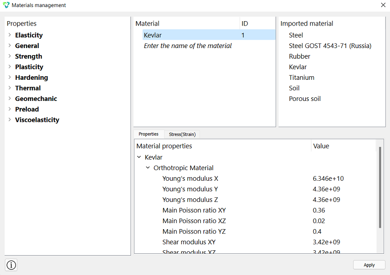This screenshot has width=390, height=275.
Task: Expand the Strength properties group
Action: [x=10, y=56]
